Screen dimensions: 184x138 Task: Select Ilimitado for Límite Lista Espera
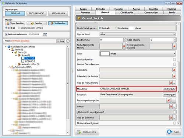click(100, 28)
